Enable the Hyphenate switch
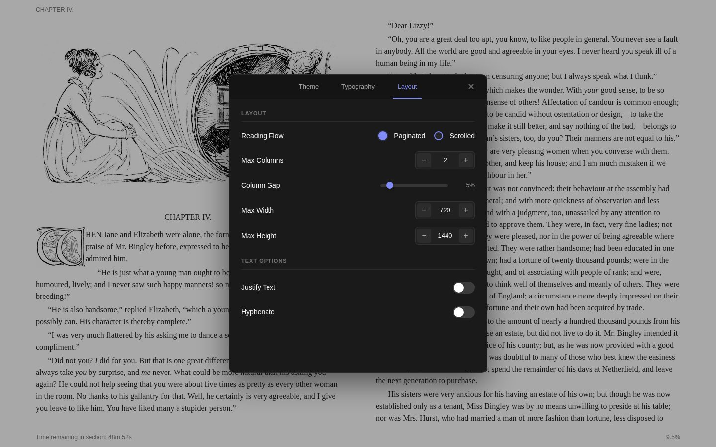The width and height of the screenshot is (716, 447). tap(464, 312)
